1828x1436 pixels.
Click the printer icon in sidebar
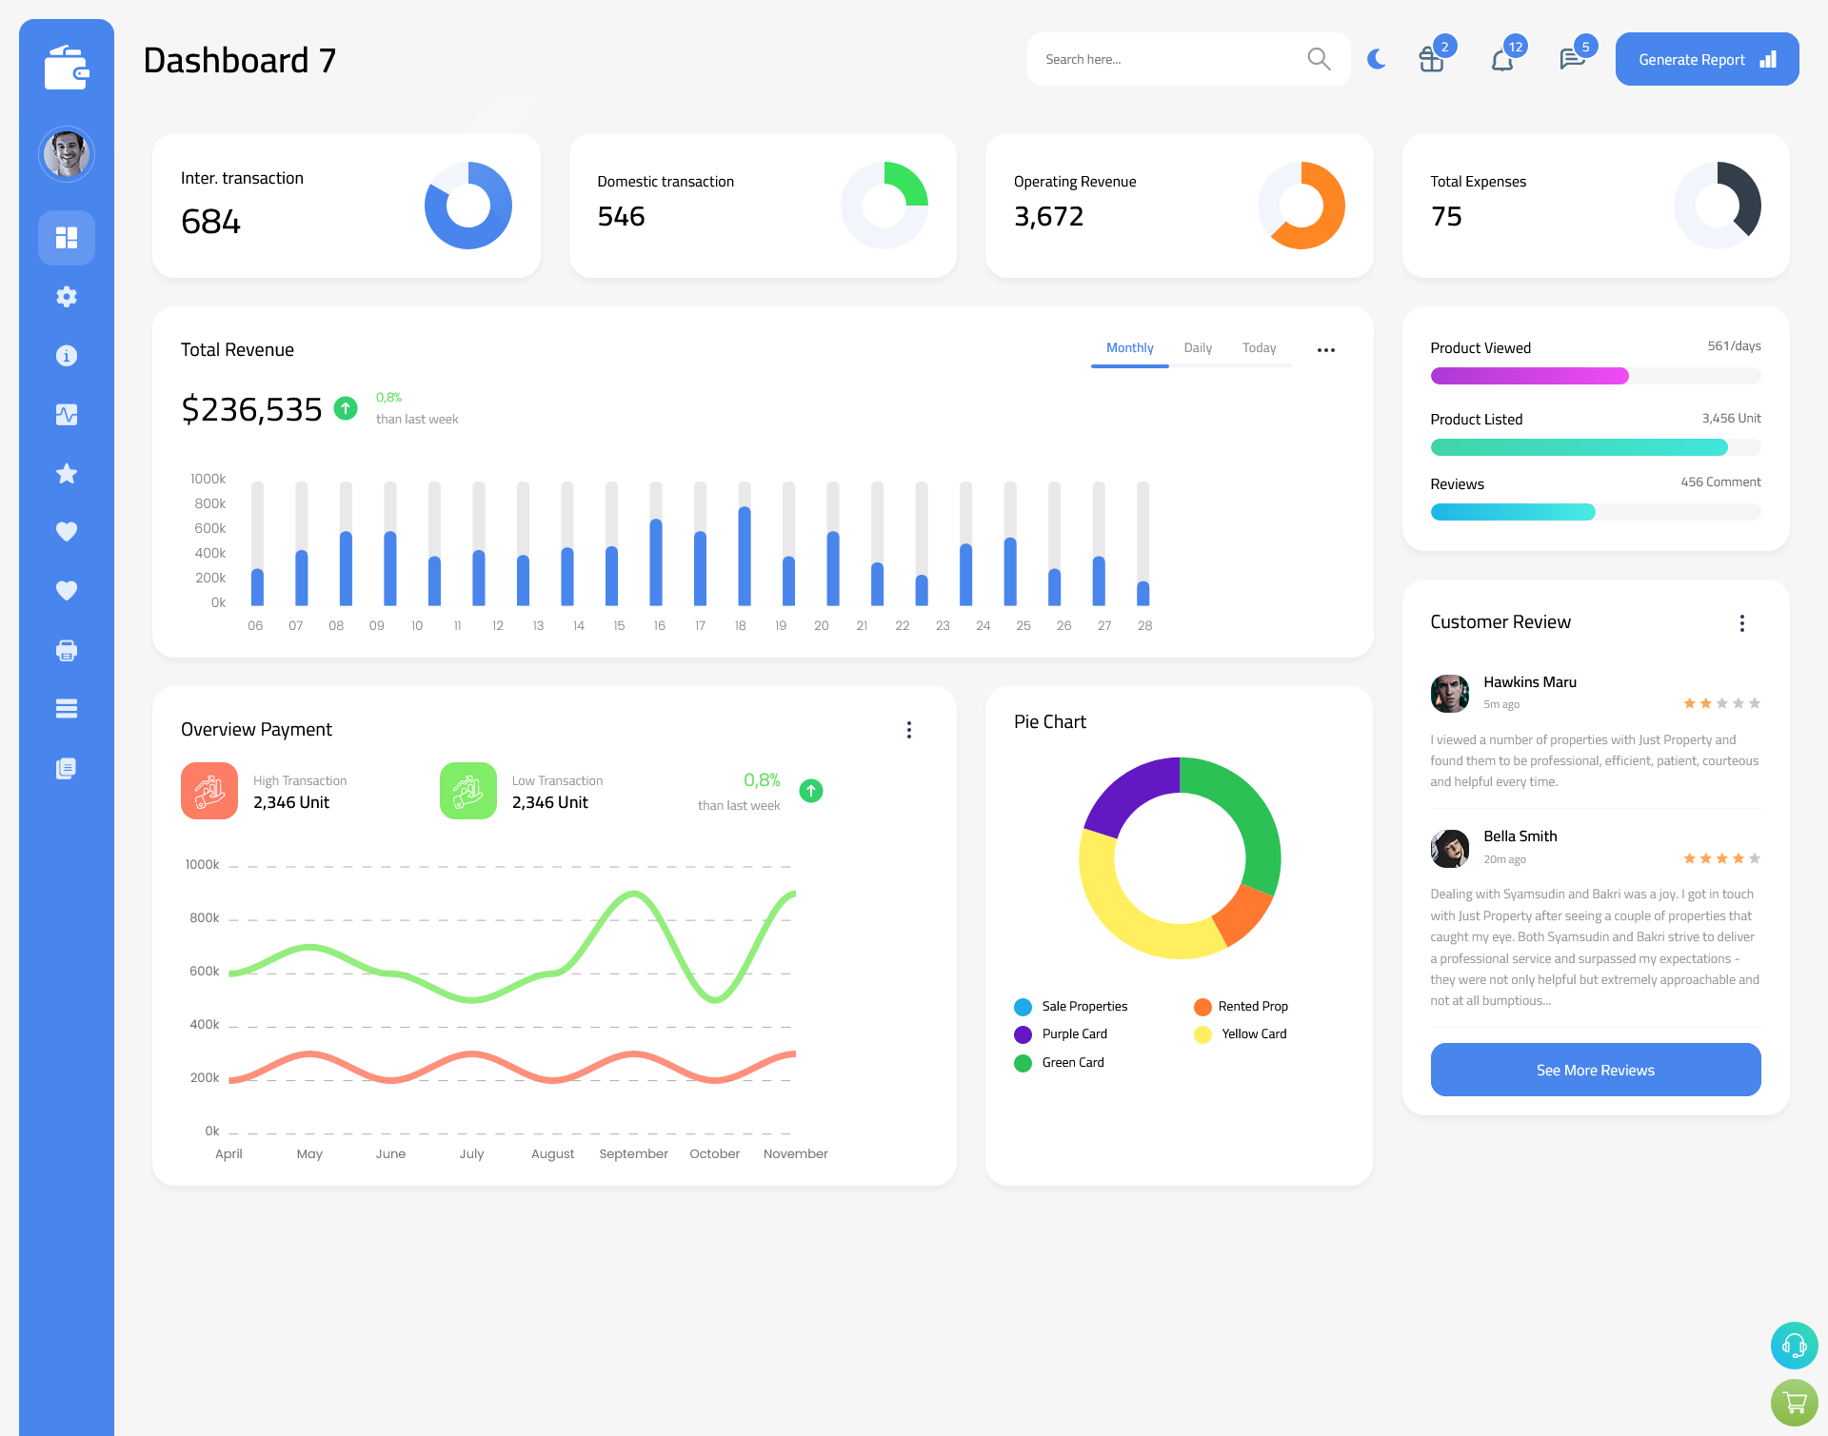pos(67,650)
